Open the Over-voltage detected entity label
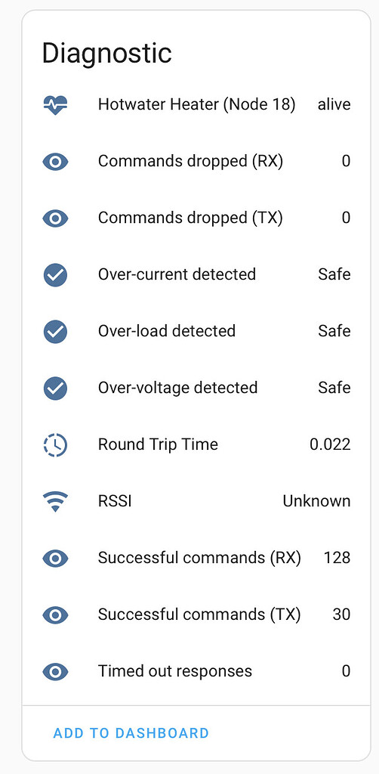 pyautogui.click(x=177, y=388)
